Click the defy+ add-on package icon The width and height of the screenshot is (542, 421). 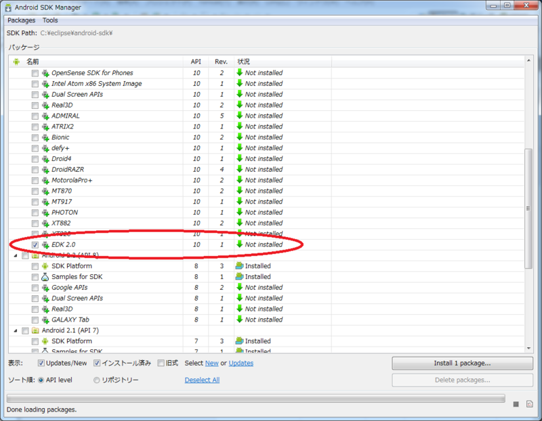point(45,148)
